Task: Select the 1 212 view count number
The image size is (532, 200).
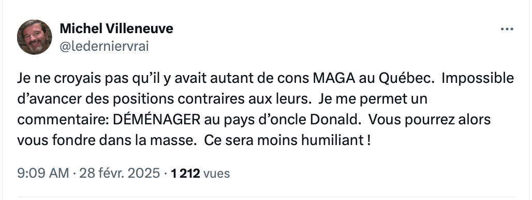Action: (185, 174)
